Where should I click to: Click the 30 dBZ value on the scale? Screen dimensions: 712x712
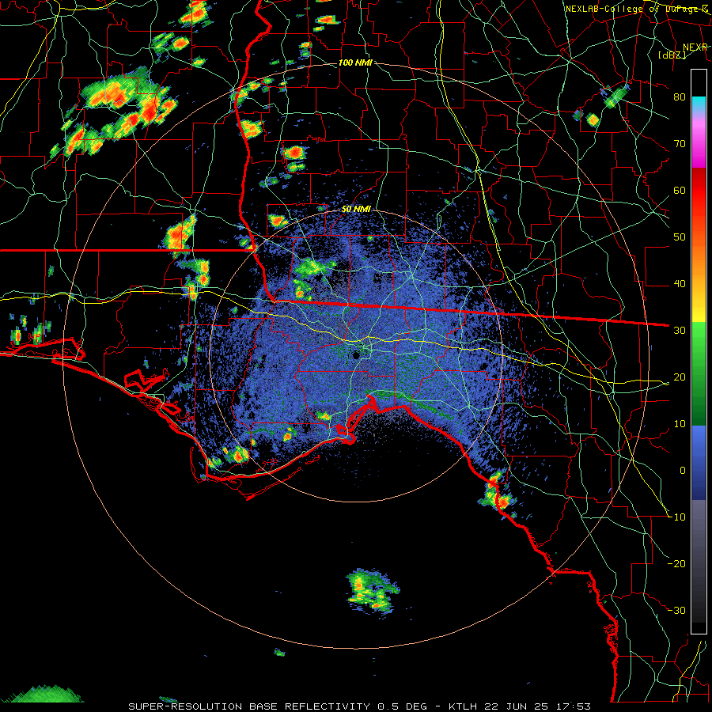point(680,331)
